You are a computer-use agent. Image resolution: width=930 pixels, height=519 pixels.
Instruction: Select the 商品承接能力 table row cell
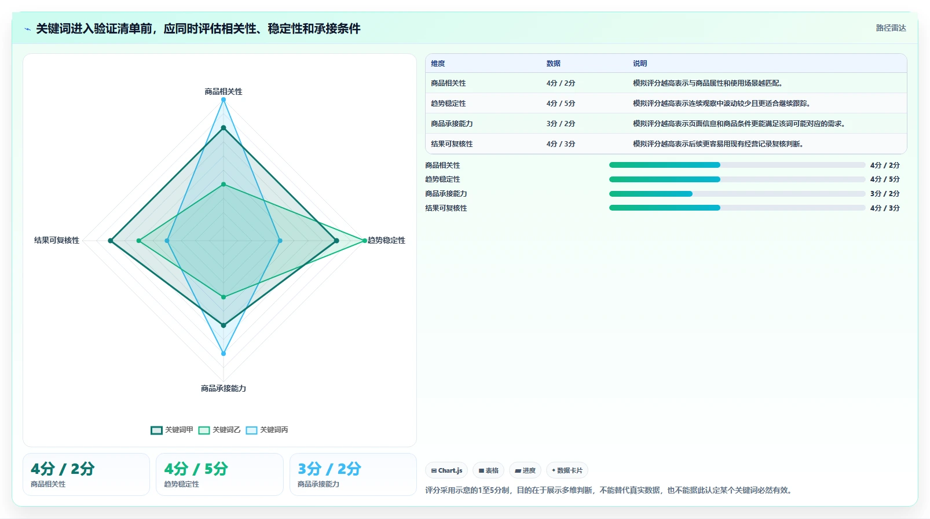coord(452,124)
